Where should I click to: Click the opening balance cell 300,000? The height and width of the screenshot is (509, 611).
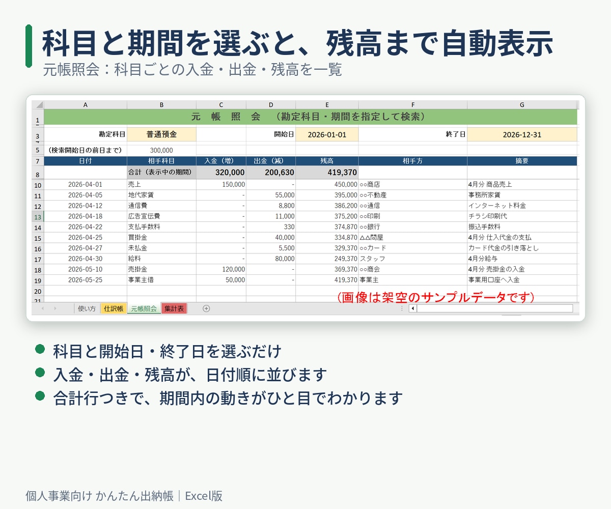click(161, 150)
